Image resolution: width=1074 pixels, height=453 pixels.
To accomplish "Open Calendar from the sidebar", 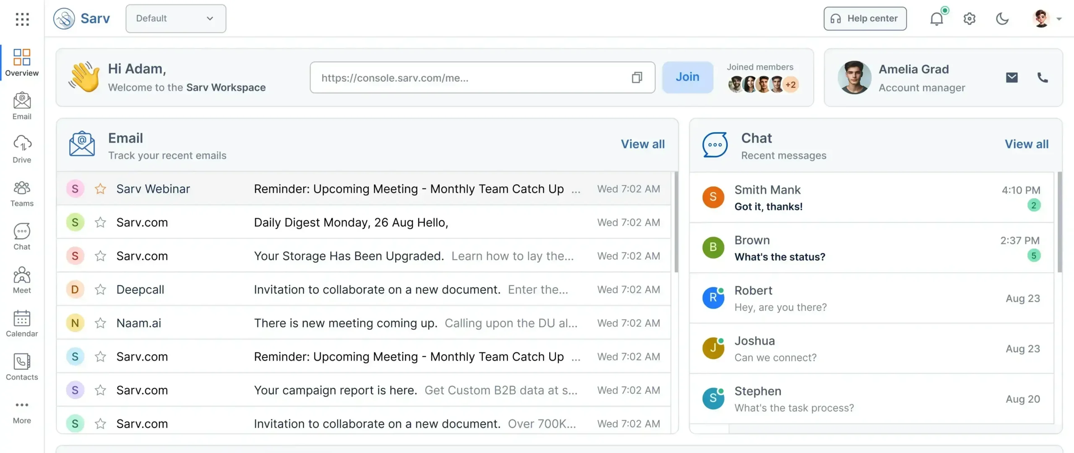I will 22,323.
